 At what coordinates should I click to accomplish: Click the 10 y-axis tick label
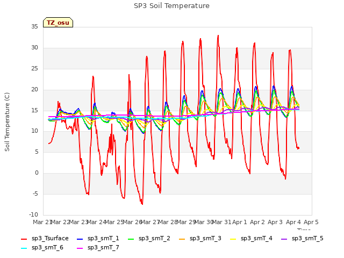pos(34,131)
